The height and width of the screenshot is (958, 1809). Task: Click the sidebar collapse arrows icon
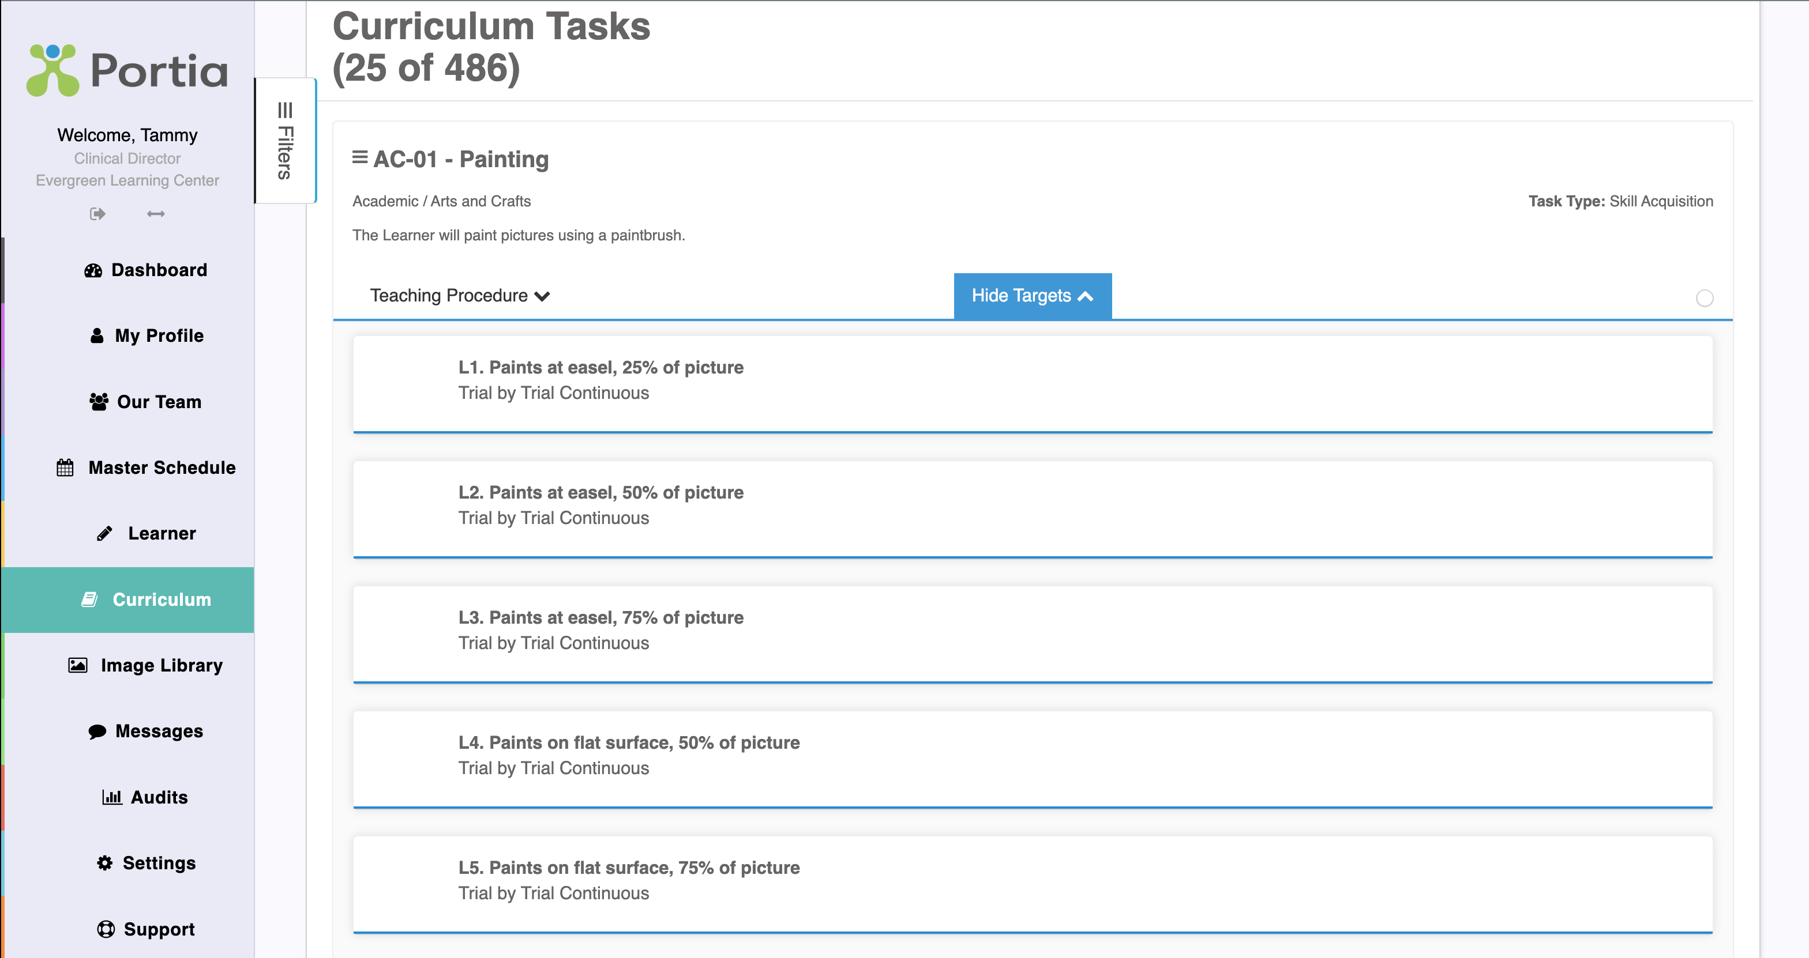click(x=156, y=213)
